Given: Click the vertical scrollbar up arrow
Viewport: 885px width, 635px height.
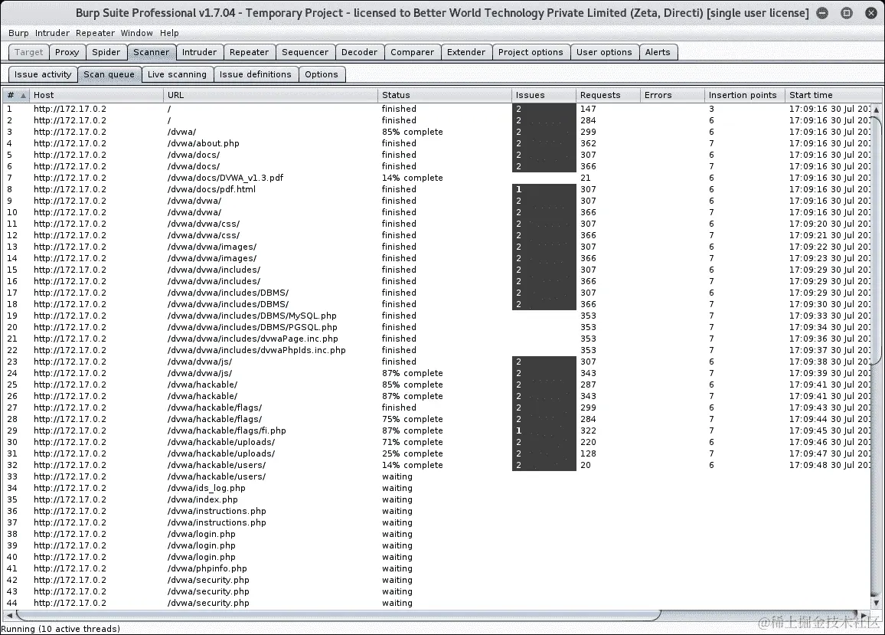Looking at the screenshot, I should point(877,110).
